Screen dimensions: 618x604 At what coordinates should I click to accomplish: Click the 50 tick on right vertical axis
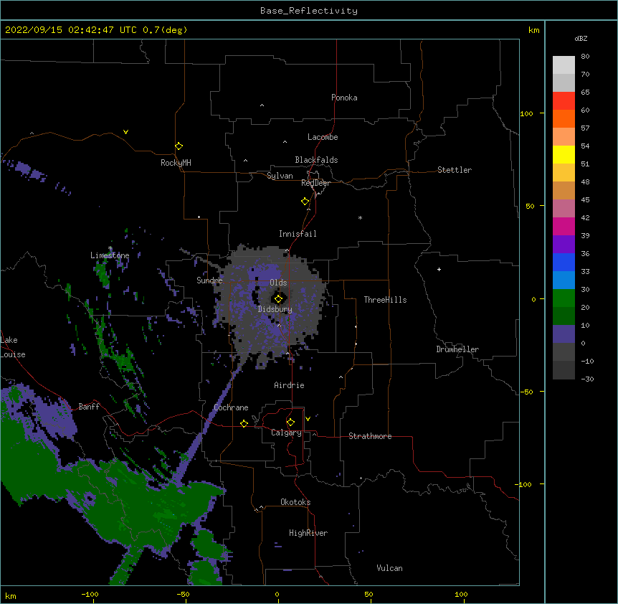tap(530, 206)
